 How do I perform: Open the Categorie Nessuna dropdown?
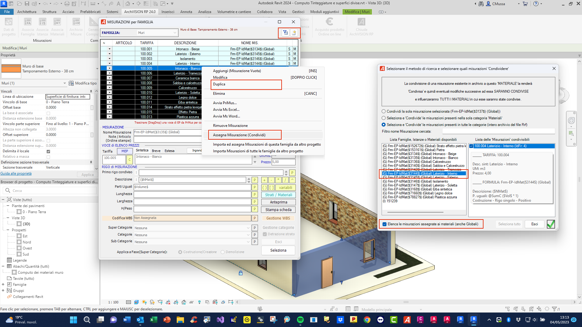click(192, 235)
